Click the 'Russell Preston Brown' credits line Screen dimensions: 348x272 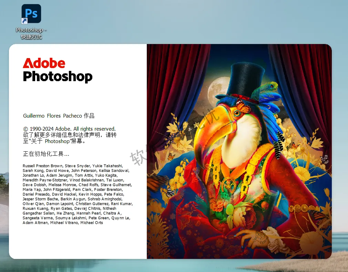(73, 166)
